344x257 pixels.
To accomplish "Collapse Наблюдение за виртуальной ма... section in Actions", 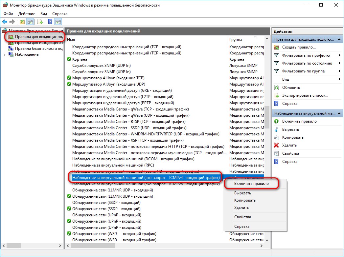I will tap(339, 113).
